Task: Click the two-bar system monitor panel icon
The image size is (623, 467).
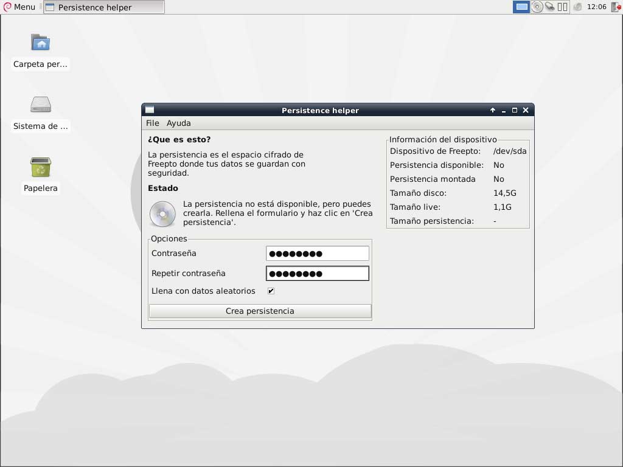Action: [x=563, y=7]
